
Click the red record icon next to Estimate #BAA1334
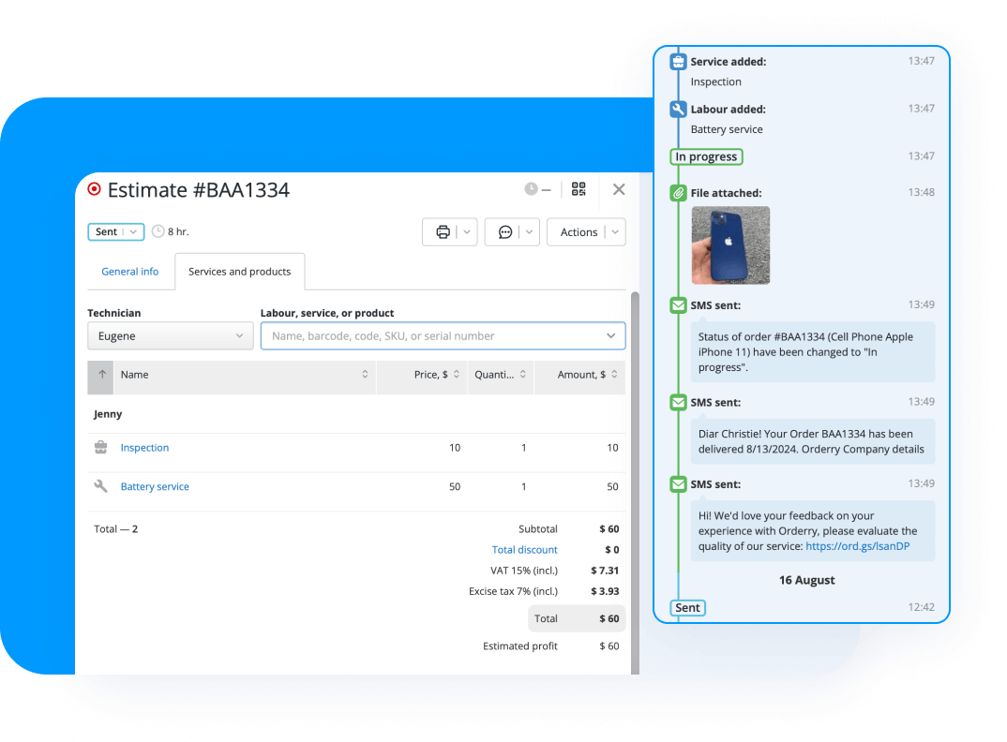94,189
